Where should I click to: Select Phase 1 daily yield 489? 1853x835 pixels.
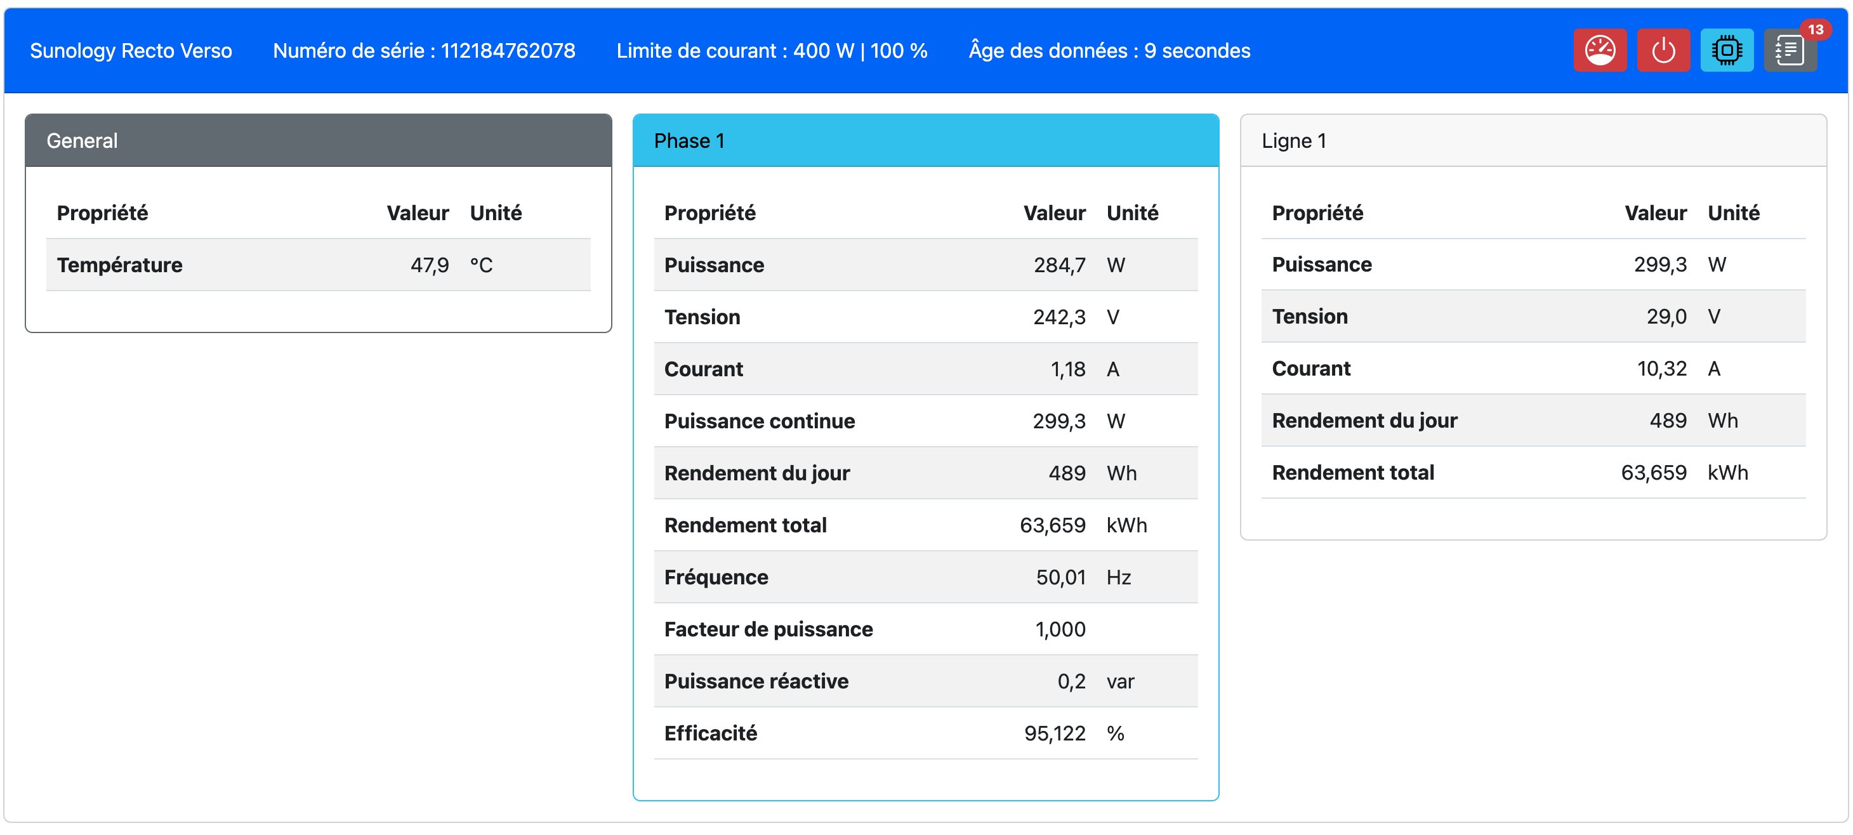click(1067, 473)
